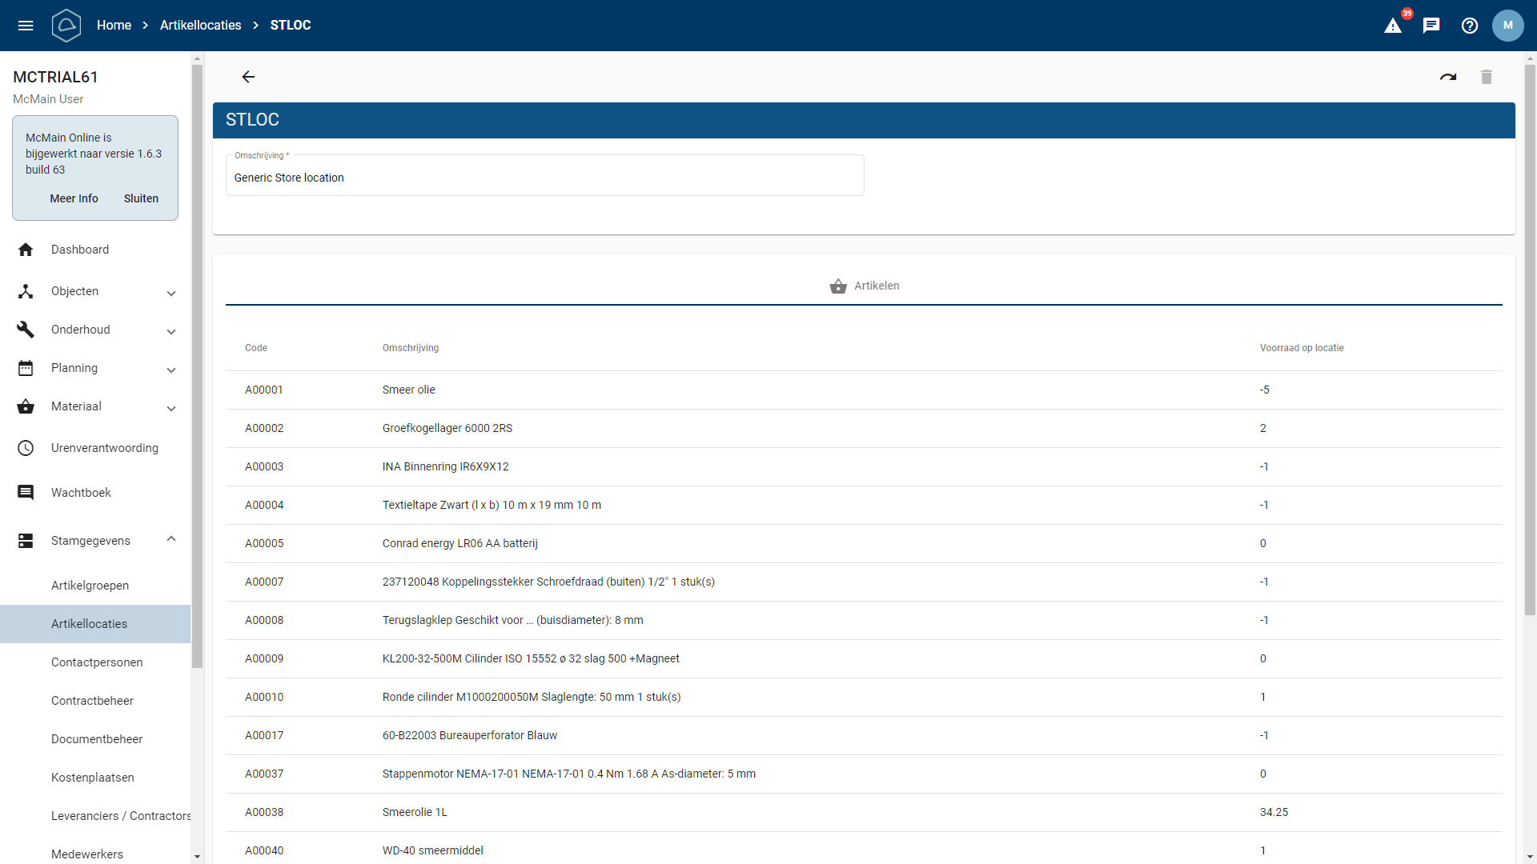Screen dimensions: 1537x864
Task: Click the Omschrijving input field
Action: tap(544, 178)
